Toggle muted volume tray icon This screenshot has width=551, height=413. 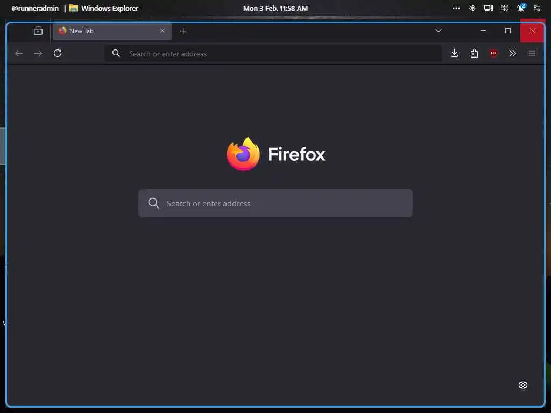click(x=505, y=8)
